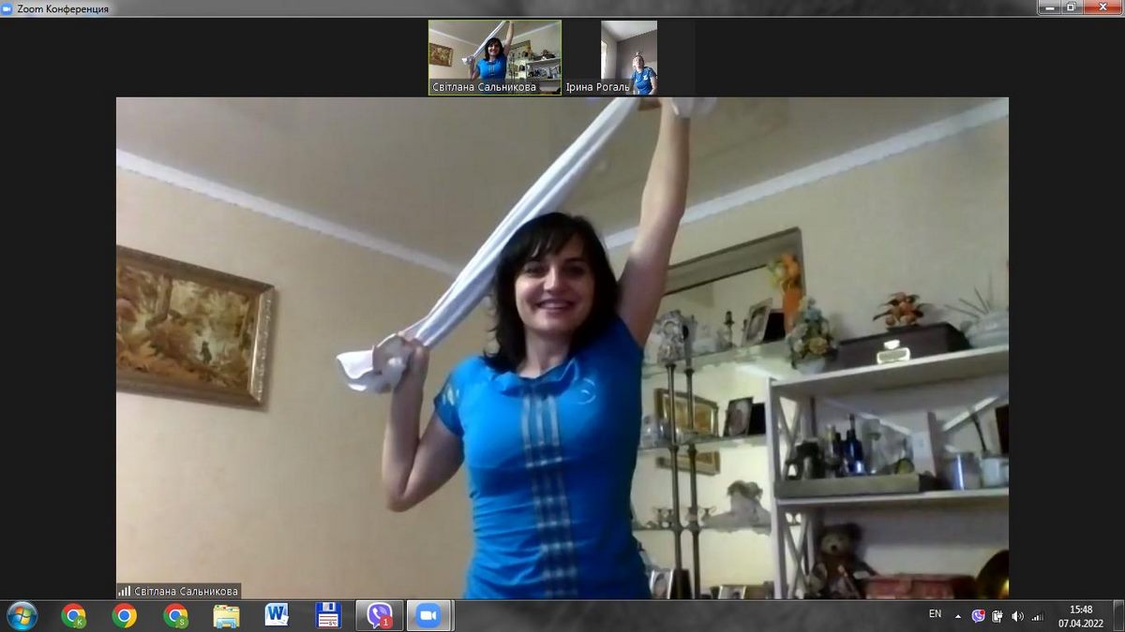
Task: Open the Chrome icon with S badge
Action: (x=175, y=615)
